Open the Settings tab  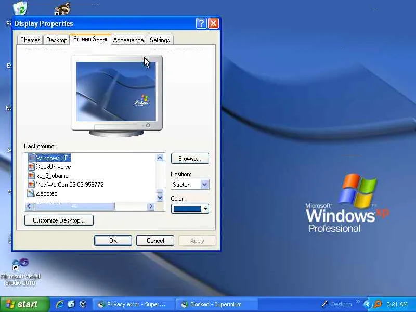(160, 40)
